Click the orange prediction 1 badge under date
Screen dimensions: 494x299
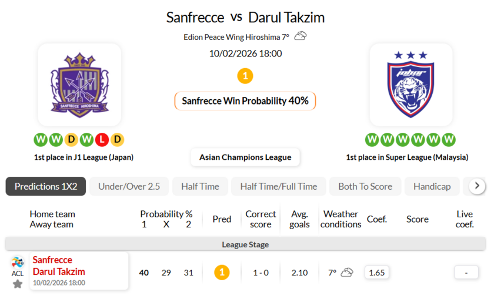pyautogui.click(x=245, y=76)
